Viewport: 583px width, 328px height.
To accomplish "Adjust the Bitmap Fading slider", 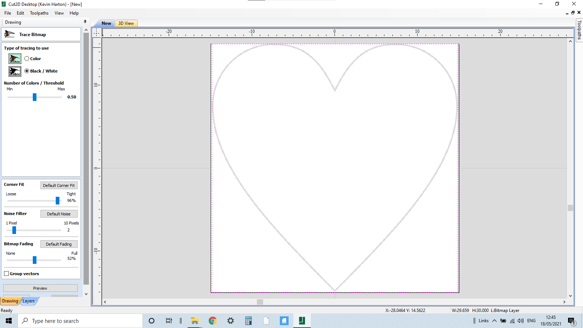I will pyautogui.click(x=34, y=260).
